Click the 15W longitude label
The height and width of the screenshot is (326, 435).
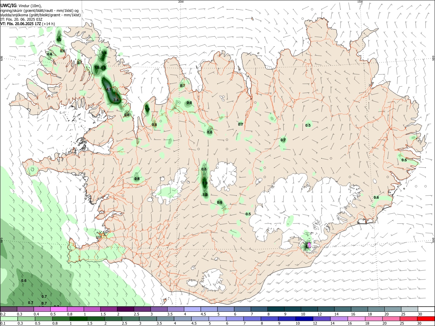pos(360,2)
